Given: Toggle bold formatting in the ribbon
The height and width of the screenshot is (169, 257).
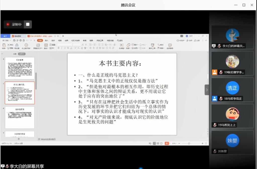Looking at the screenshot, I should [58, 48].
